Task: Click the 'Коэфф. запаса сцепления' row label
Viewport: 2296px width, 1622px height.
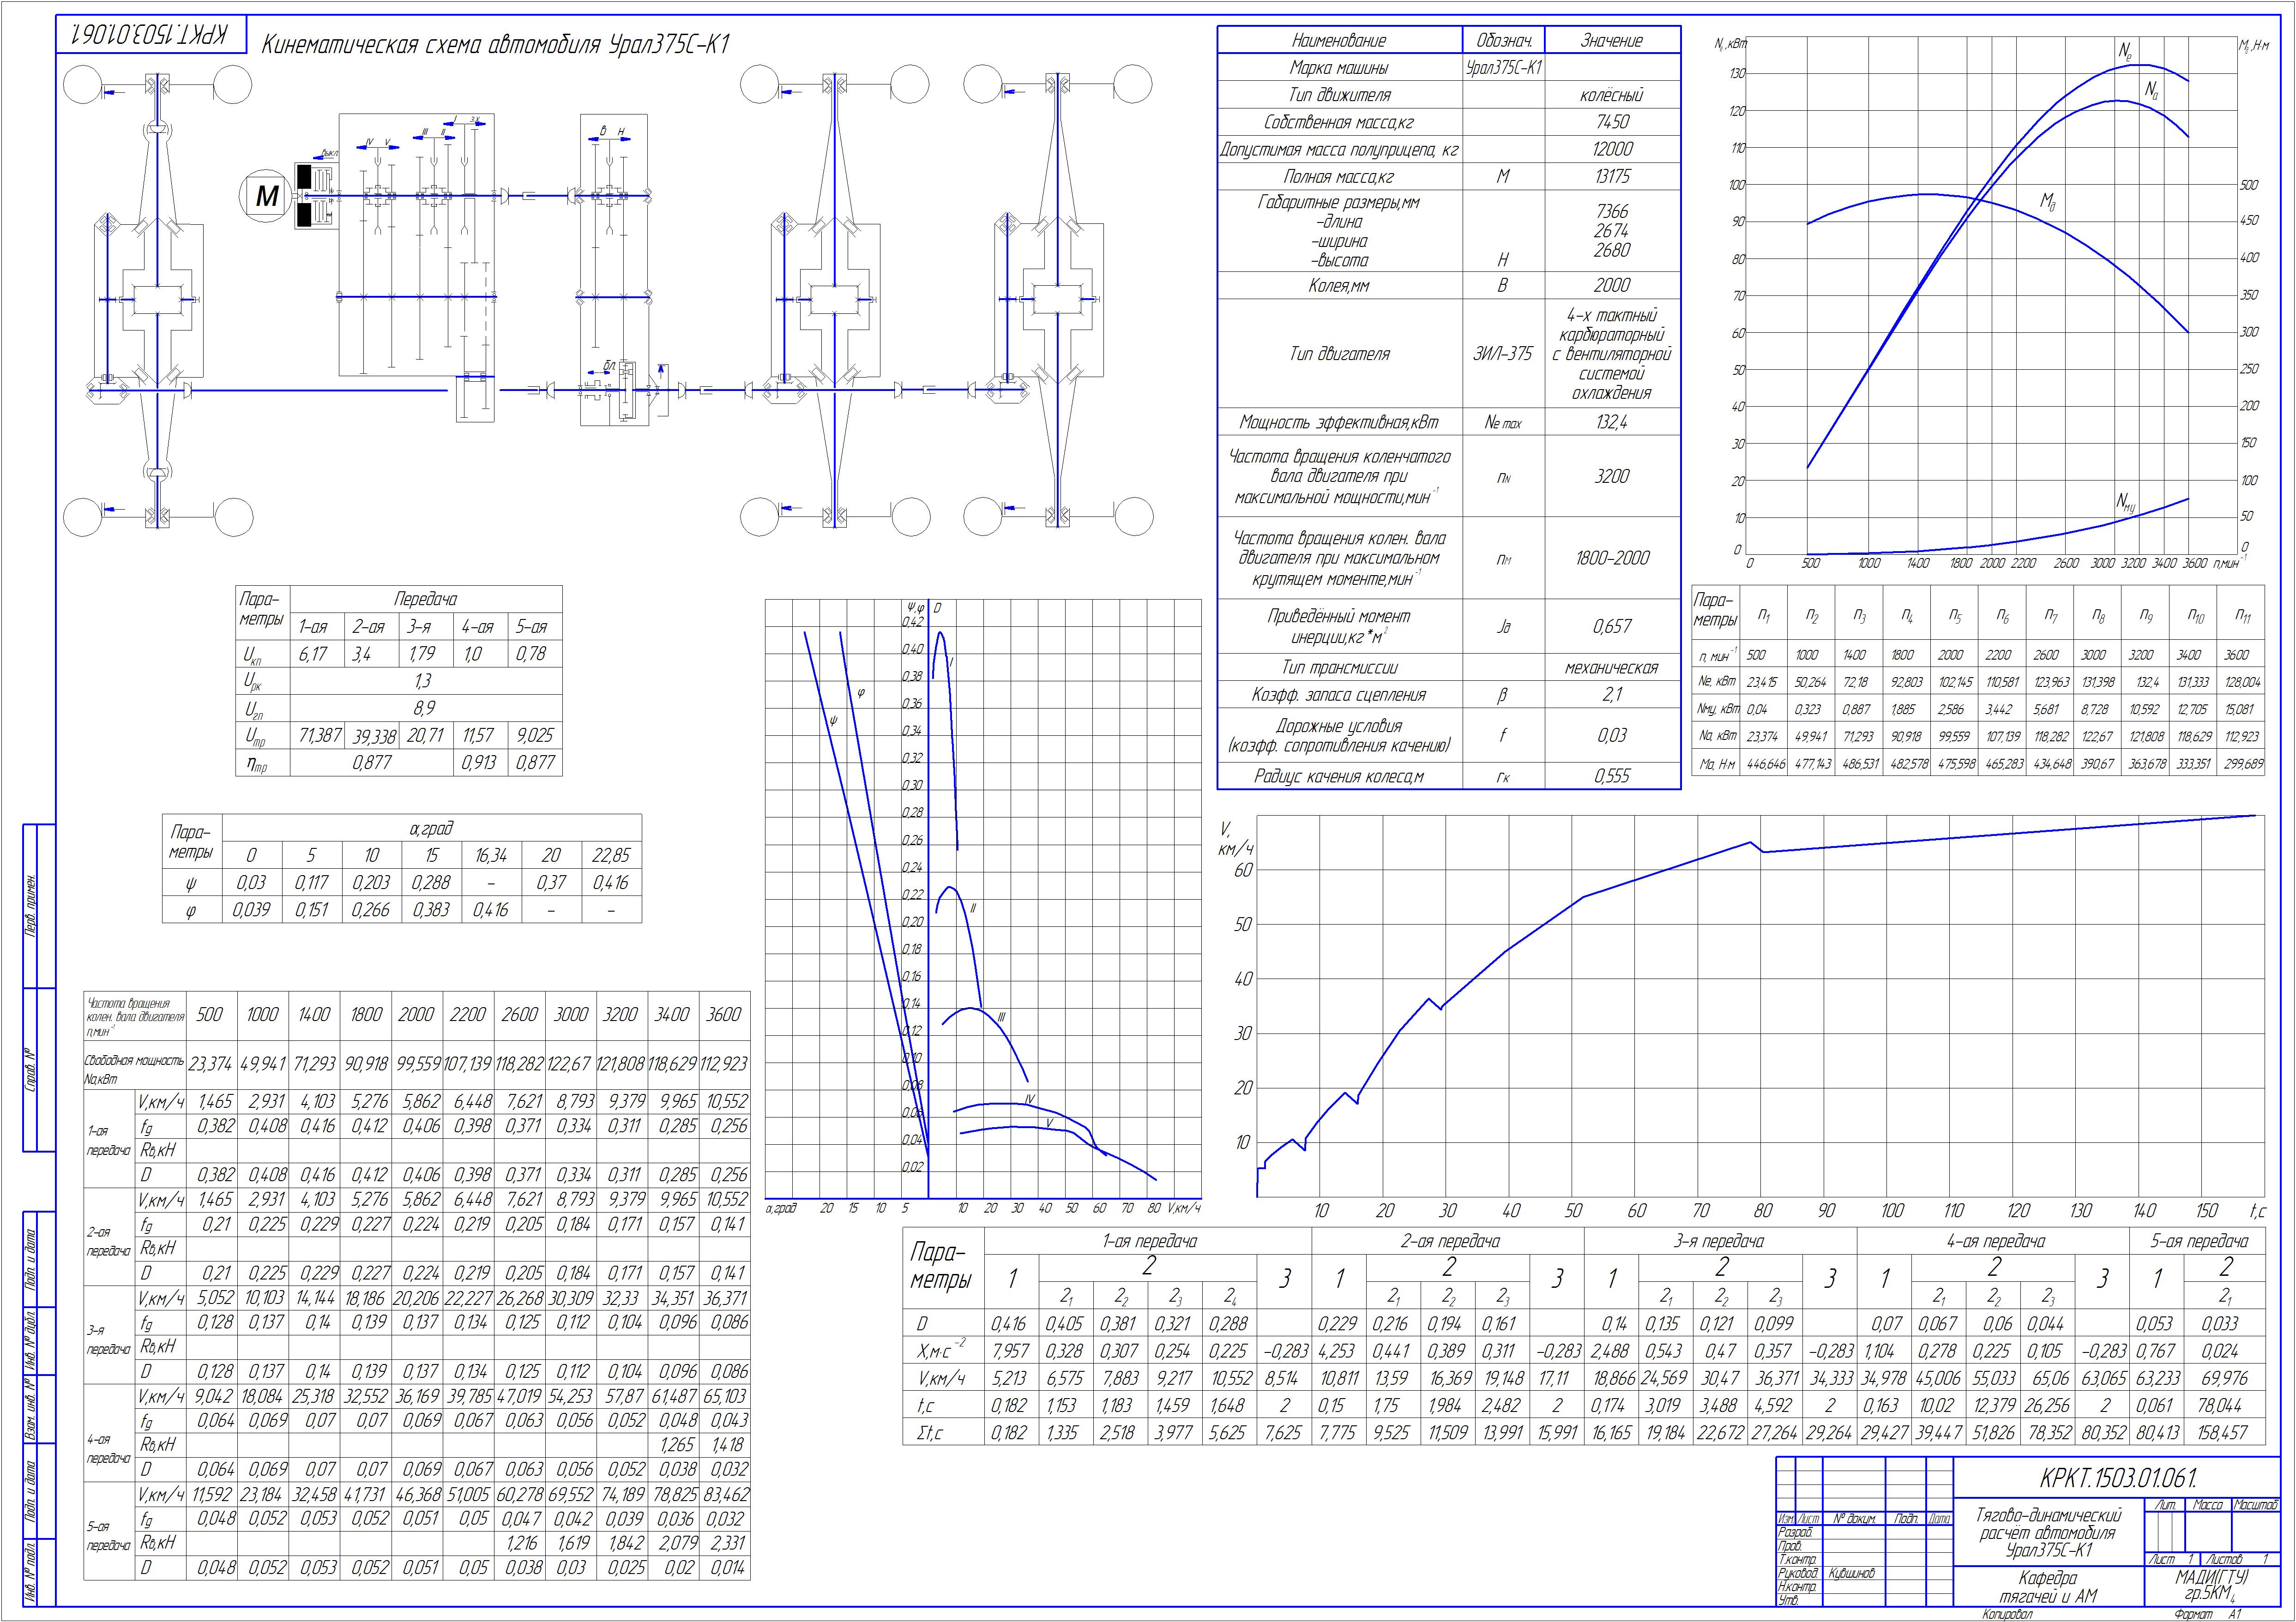Action: click(x=1339, y=695)
